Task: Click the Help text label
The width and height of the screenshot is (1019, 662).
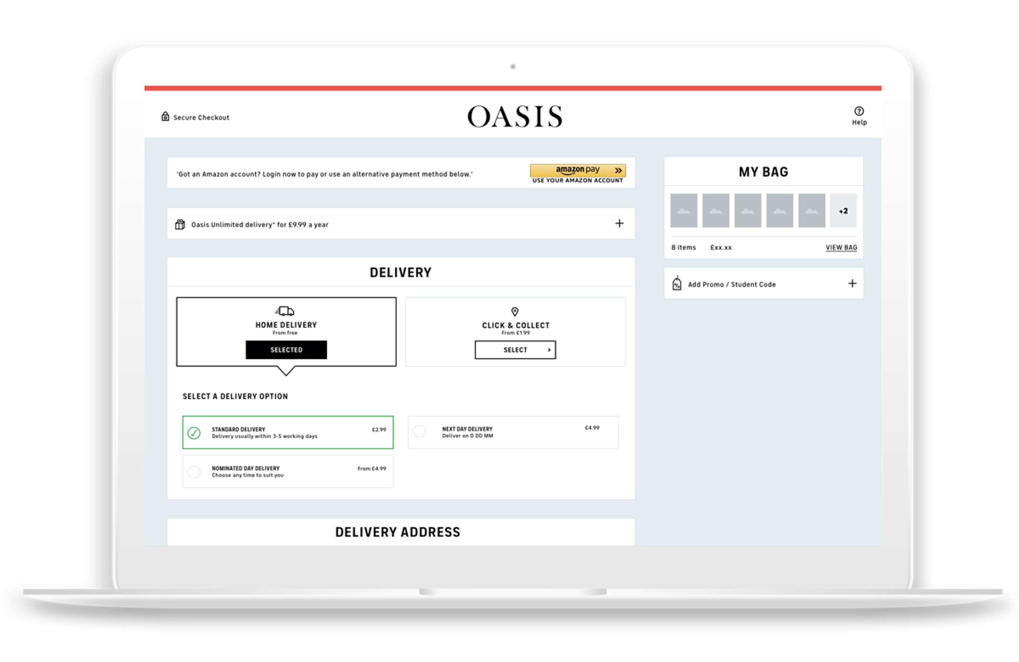Action: [x=859, y=123]
